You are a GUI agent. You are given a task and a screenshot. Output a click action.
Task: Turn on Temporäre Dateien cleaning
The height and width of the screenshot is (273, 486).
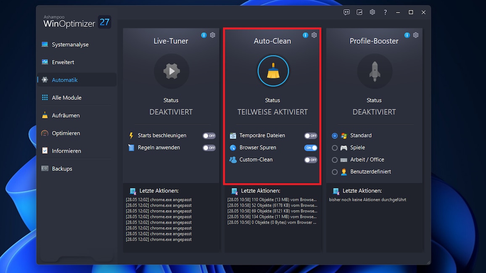pyautogui.click(x=311, y=136)
